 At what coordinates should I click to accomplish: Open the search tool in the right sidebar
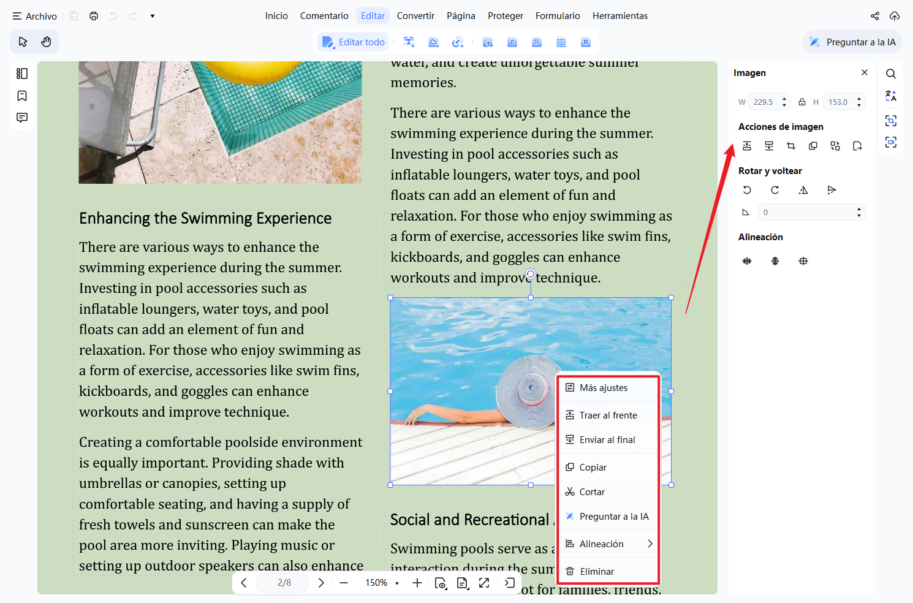pyautogui.click(x=890, y=73)
